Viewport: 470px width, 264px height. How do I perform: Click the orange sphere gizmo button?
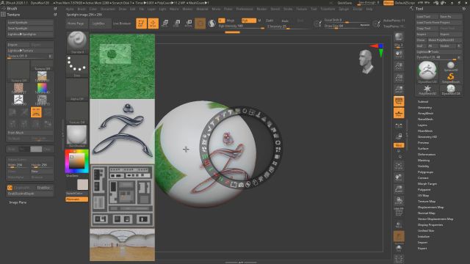[x=200, y=23]
